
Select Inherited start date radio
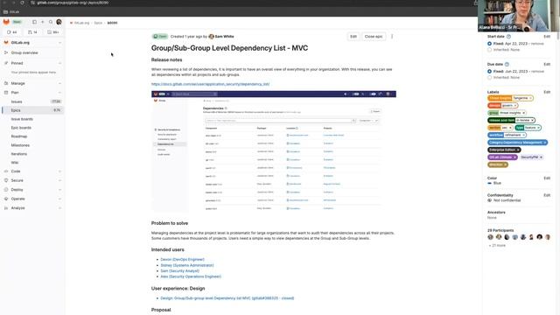click(489, 50)
